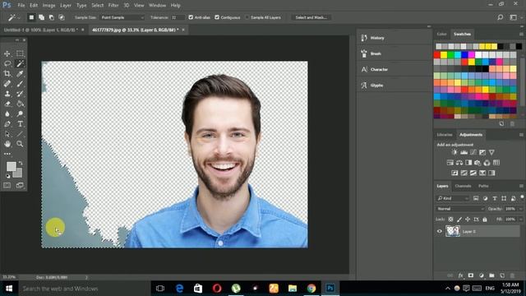This screenshot has height=296, width=526.
Task: Select the Lasso tool
Action: [7, 64]
